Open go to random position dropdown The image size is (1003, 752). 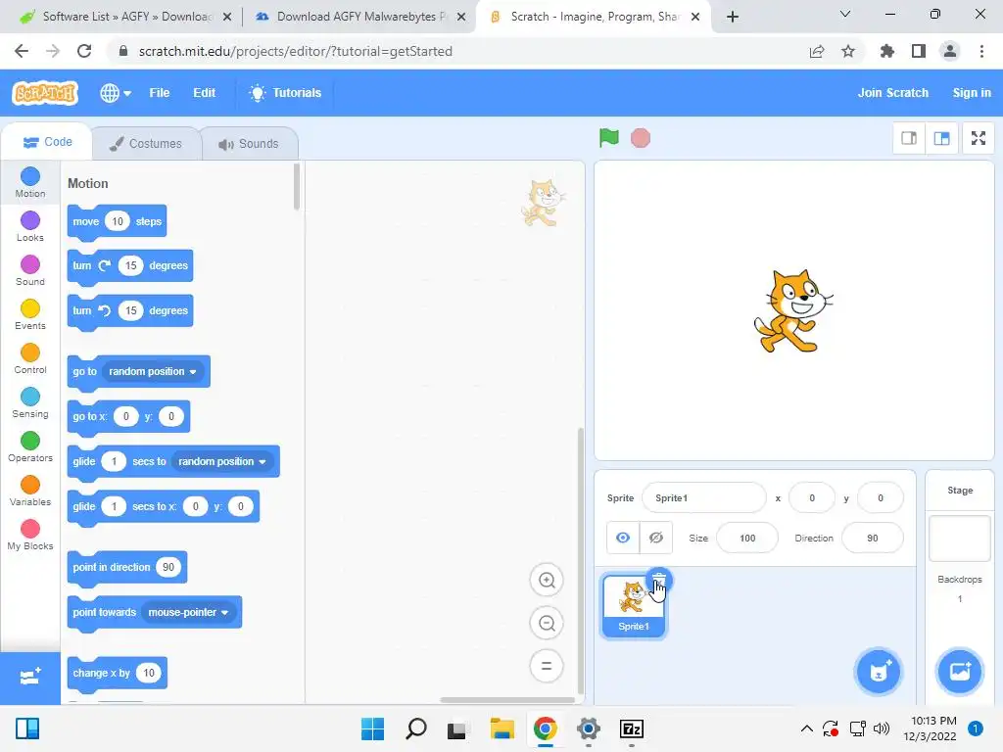152,371
